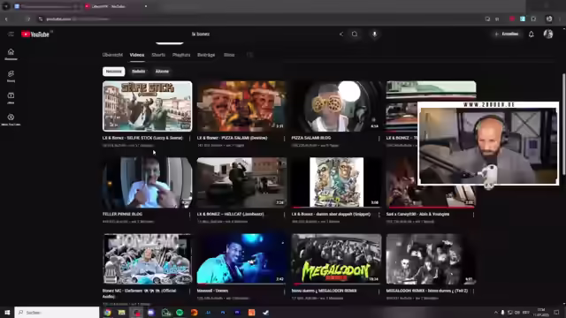566x318 pixels.
Task: Switch to the Playlists channel tab
Action: [181, 55]
